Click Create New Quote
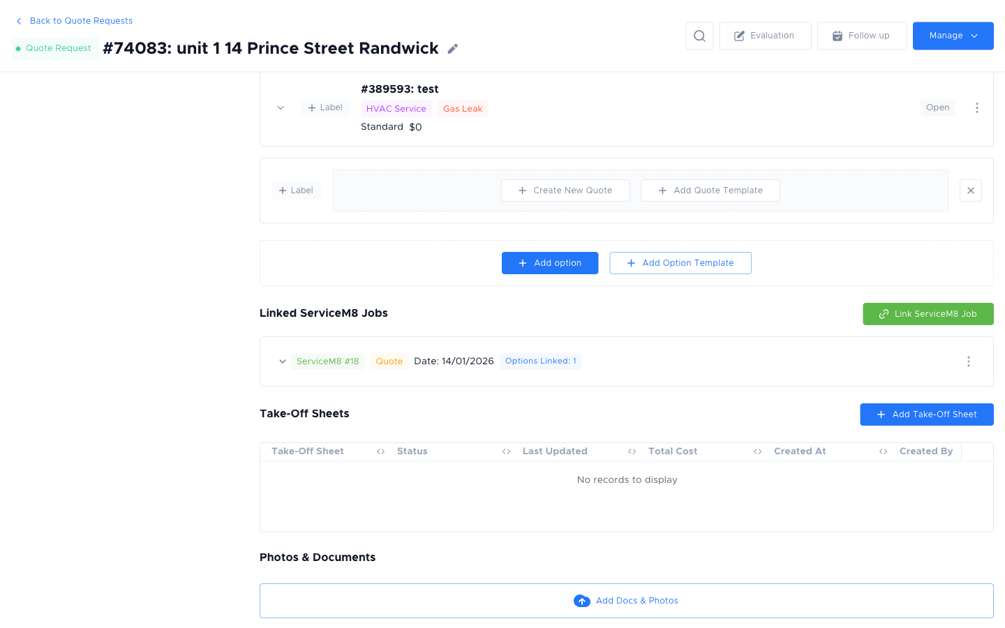Image resolution: width=1005 pixels, height=628 pixels. (565, 190)
